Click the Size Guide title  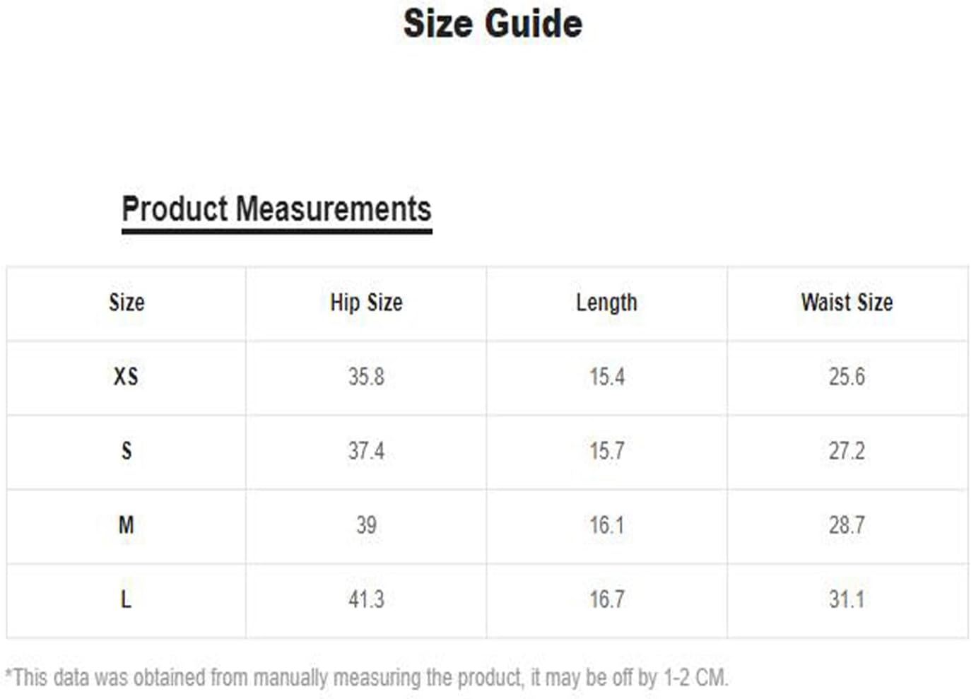click(x=493, y=23)
